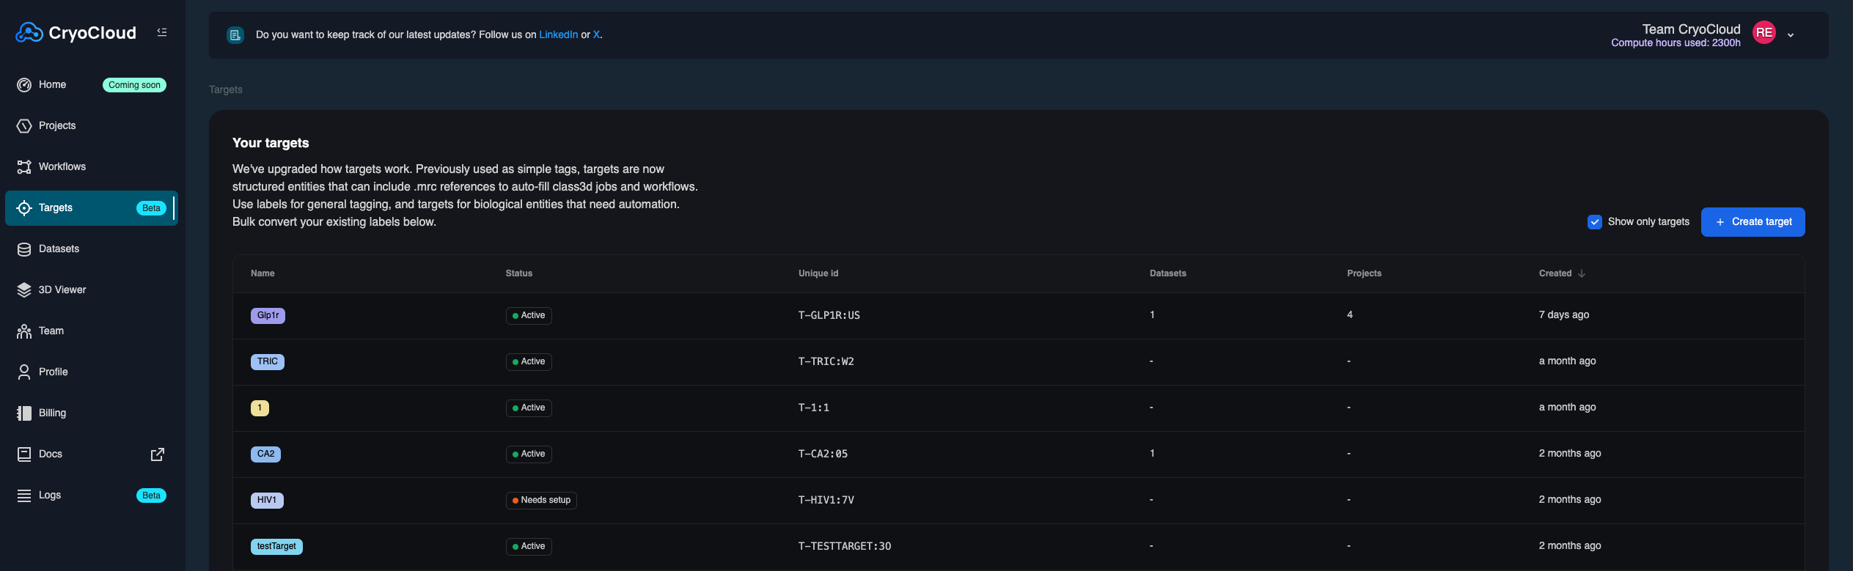The width and height of the screenshot is (1853, 571).
Task: Collapse the sidebar using the collapse icon
Action: (162, 32)
